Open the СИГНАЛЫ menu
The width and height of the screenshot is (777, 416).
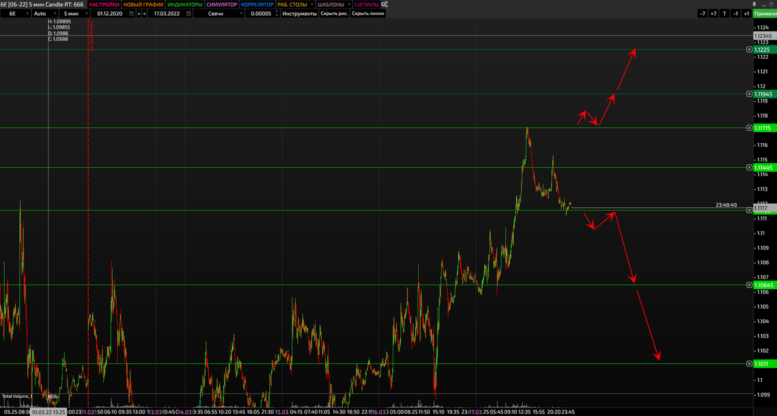coord(366,4)
